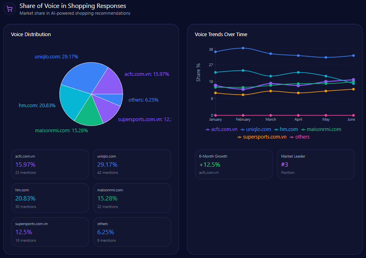
Task: Select the others 6.25% stat card
Action: (132, 232)
